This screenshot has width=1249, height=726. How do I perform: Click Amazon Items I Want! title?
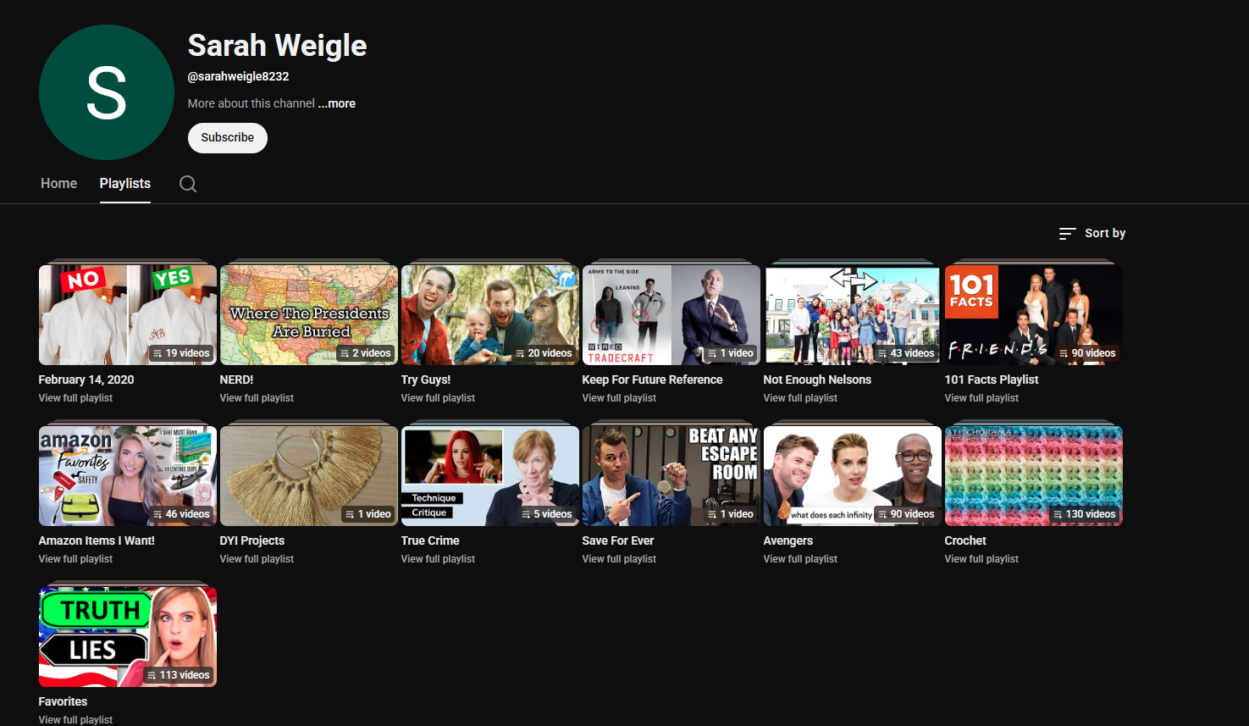pos(97,540)
